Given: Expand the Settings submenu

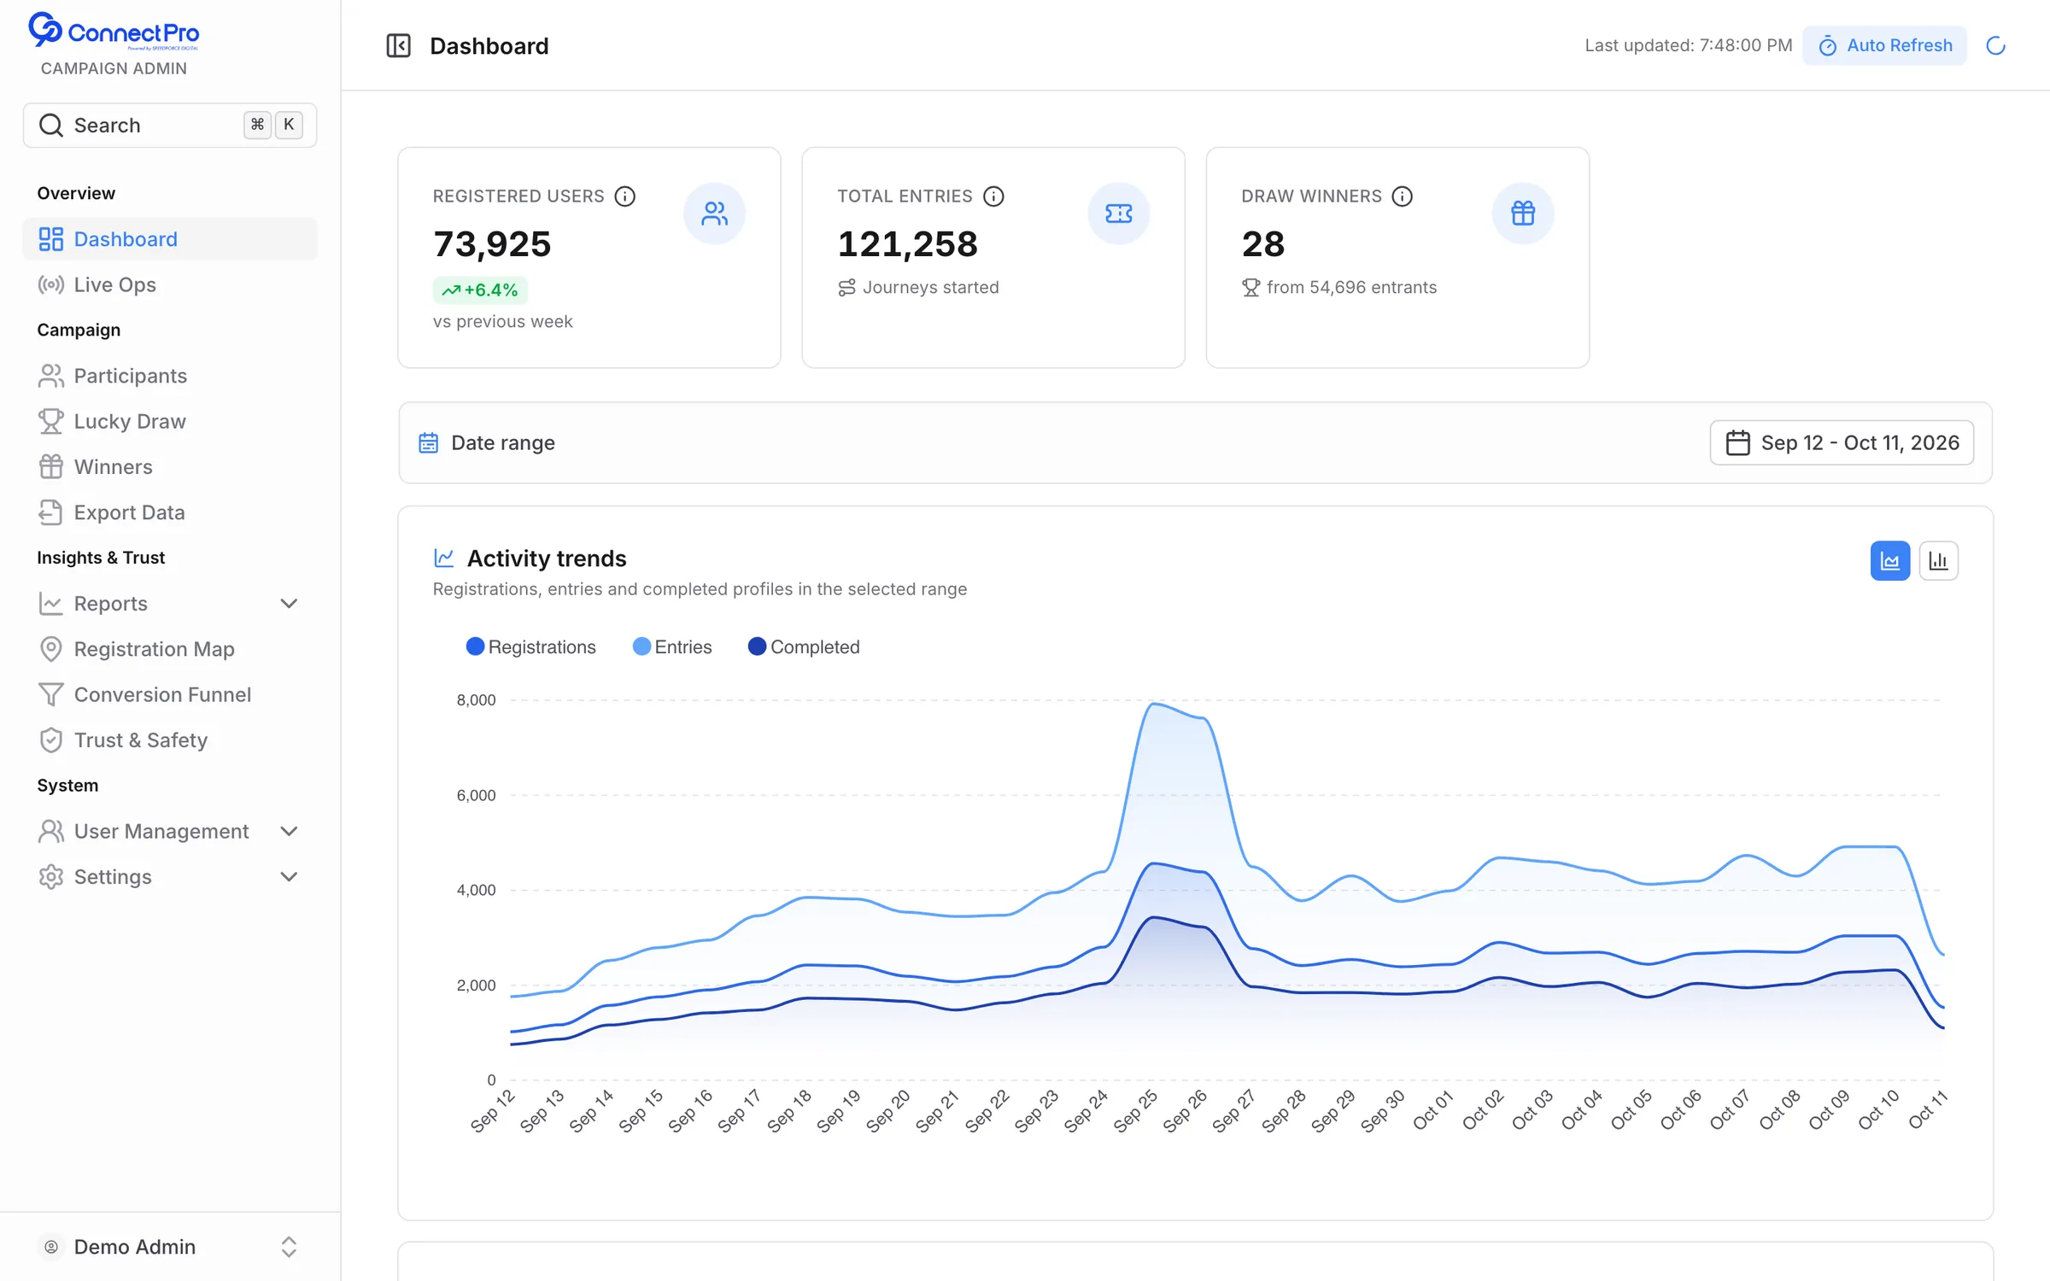Looking at the screenshot, I should tap(170, 877).
